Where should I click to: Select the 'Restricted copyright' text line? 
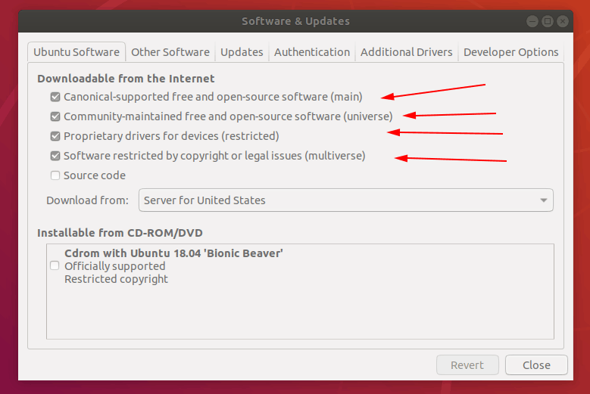pos(116,279)
